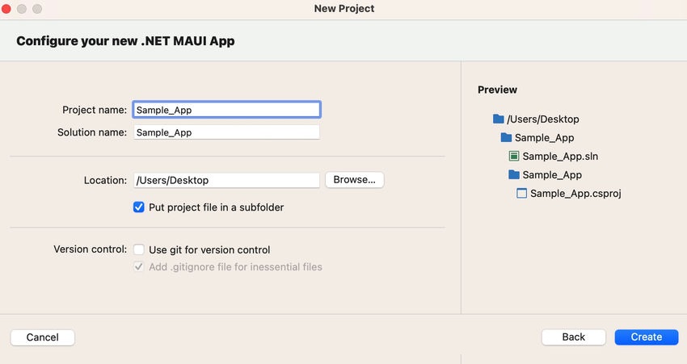Click the red window close button
The width and height of the screenshot is (687, 364).
(x=6, y=8)
